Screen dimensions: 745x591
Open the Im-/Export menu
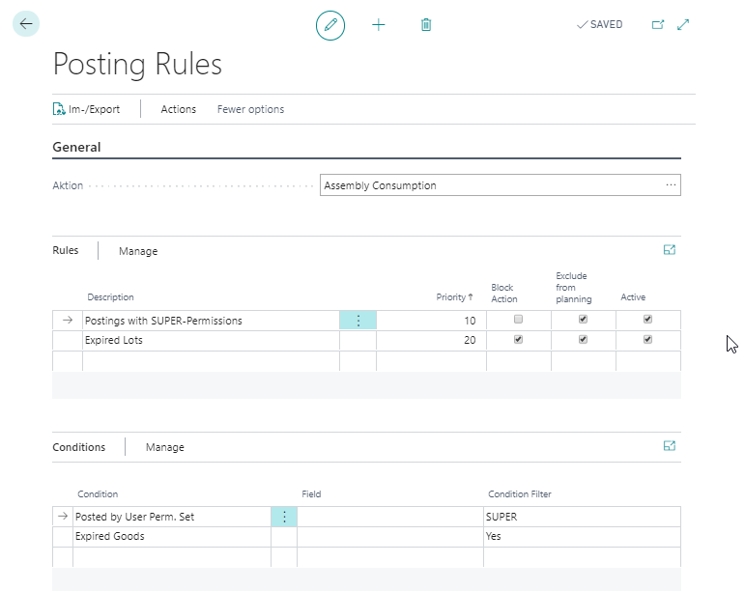[86, 109]
